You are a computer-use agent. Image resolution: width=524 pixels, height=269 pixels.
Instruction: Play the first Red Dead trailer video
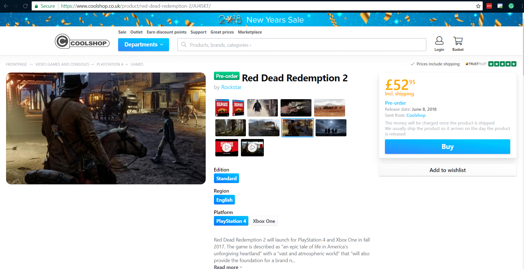tap(227, 148)
